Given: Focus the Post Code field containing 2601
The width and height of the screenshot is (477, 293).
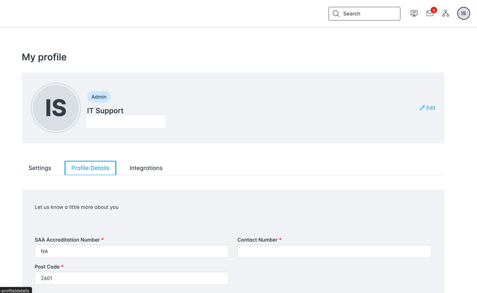Looking at the screenshot, I should [x=132, y=278].
